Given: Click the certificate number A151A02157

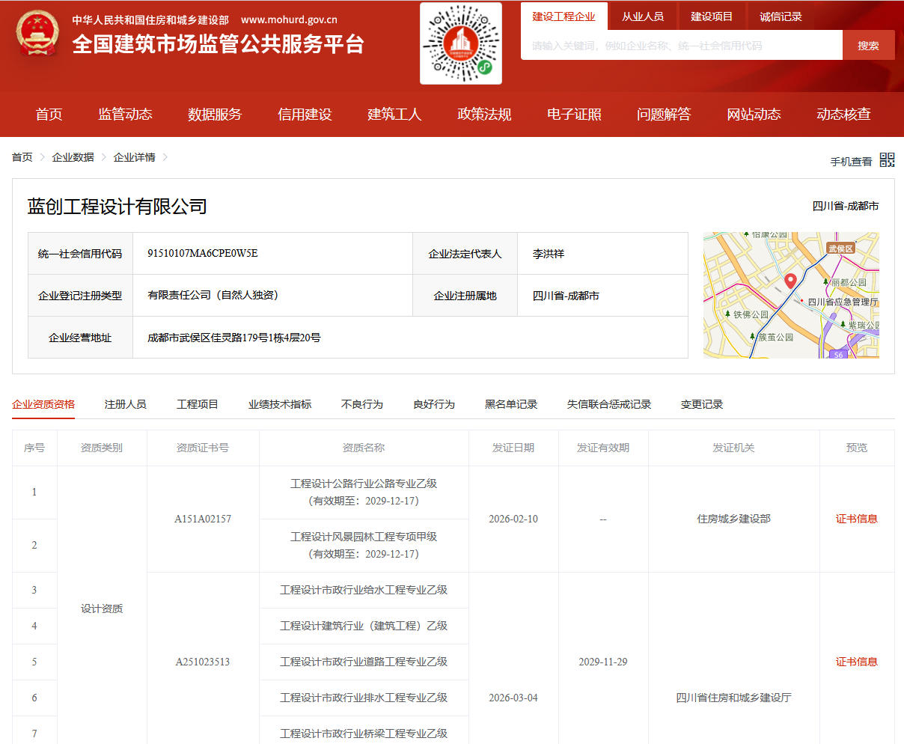Looking at the screenshot, I should pyautogui.click(x=203, y=519).
